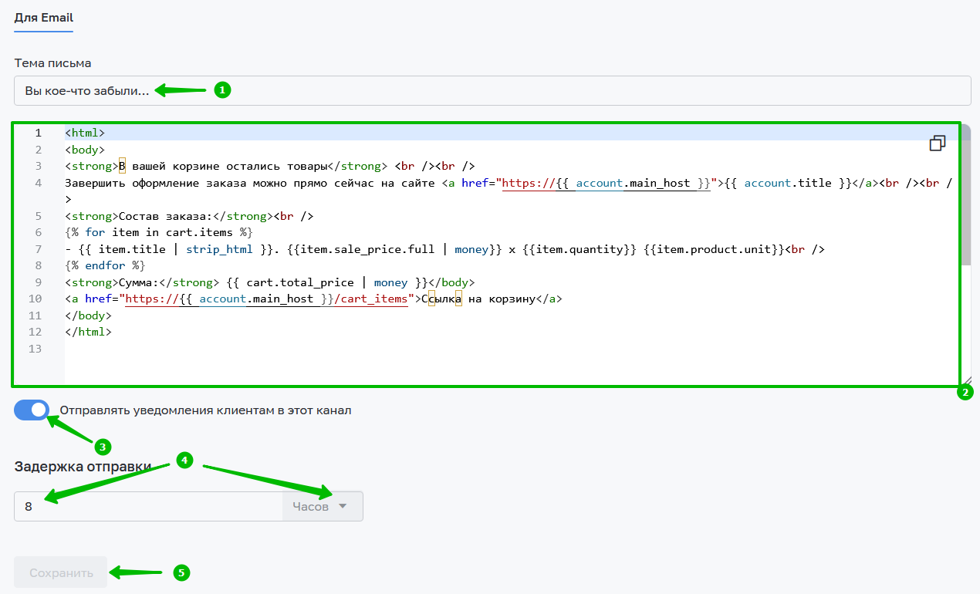Click '{{item.quantity}}' on line 7
Viewport: 980px width, 594px height.
coord(579,249)
